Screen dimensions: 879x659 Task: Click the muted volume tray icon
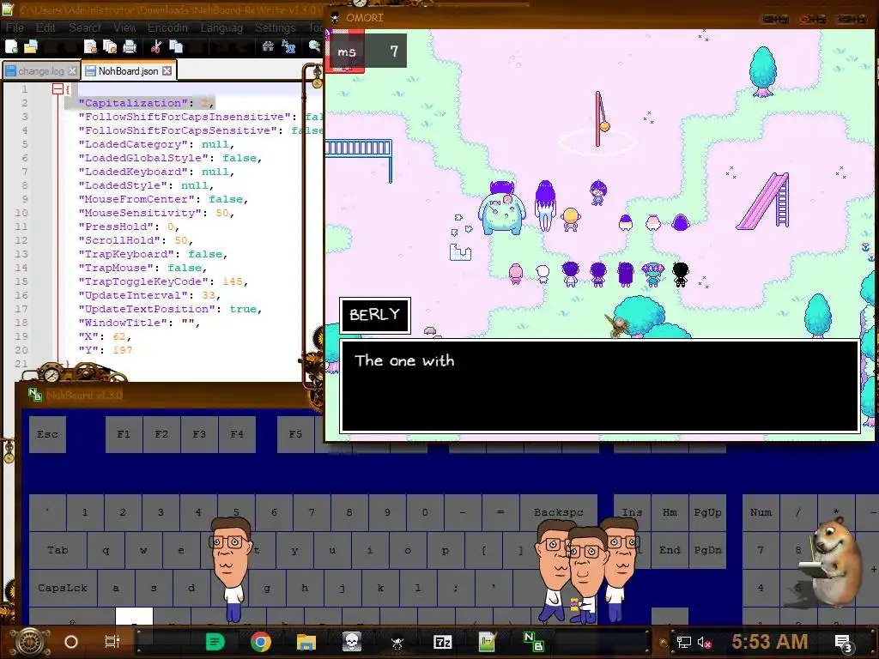tap(704, 642)
